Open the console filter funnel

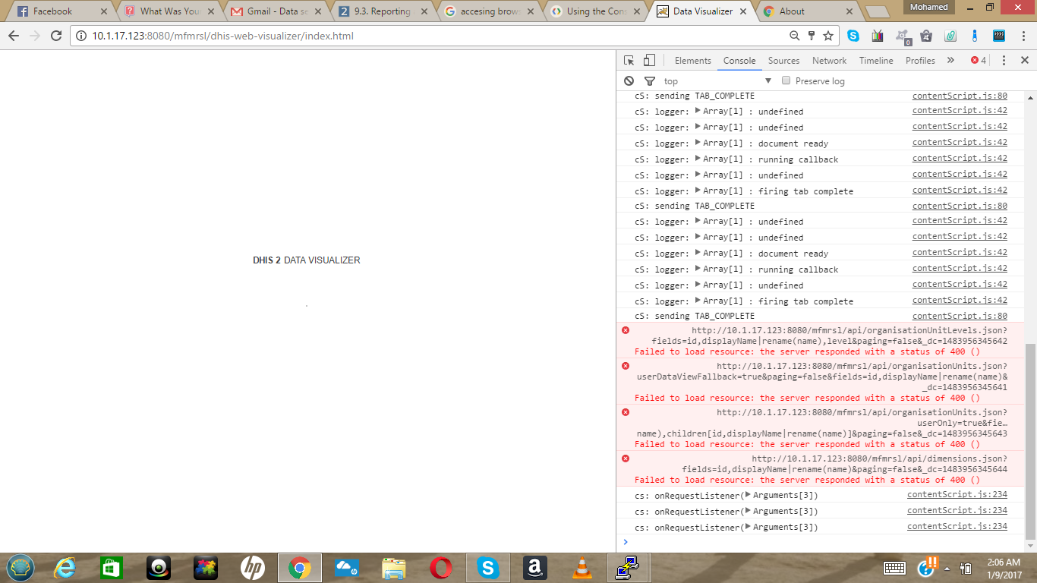coord(650,81)
